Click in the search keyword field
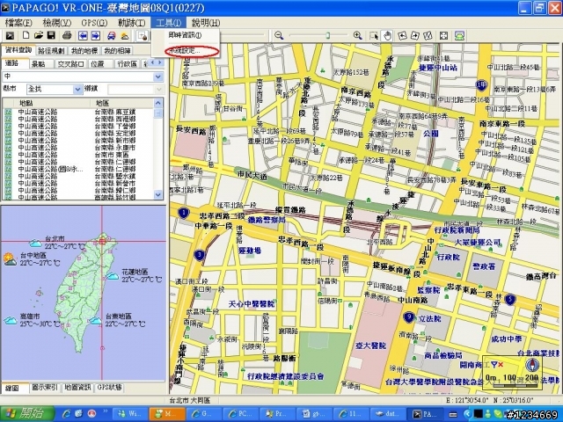 pyautogui.click(x=78, y=76)
